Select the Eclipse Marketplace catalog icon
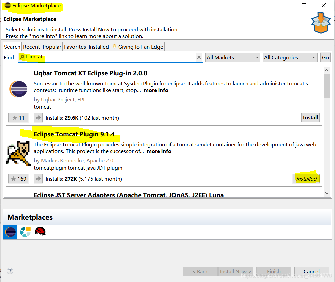This screenshot has width=335, height=282. click(x=10, y=232)
